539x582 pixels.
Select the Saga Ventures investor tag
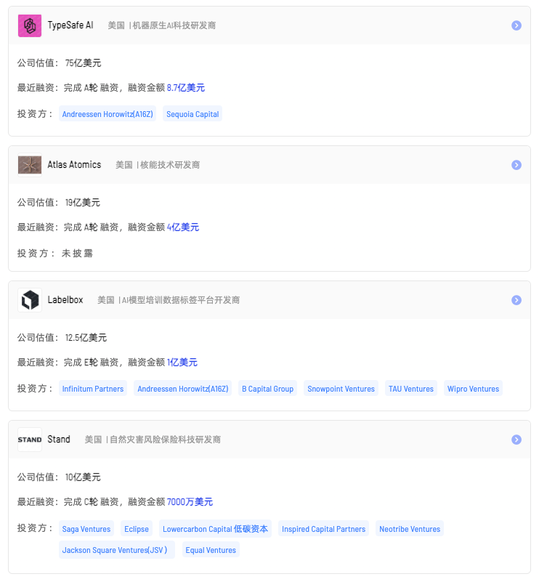pyautogui.click(x=86, y=529)
